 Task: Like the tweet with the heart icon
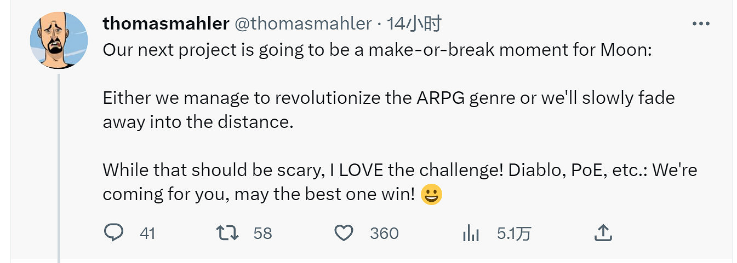coord(344,233)
